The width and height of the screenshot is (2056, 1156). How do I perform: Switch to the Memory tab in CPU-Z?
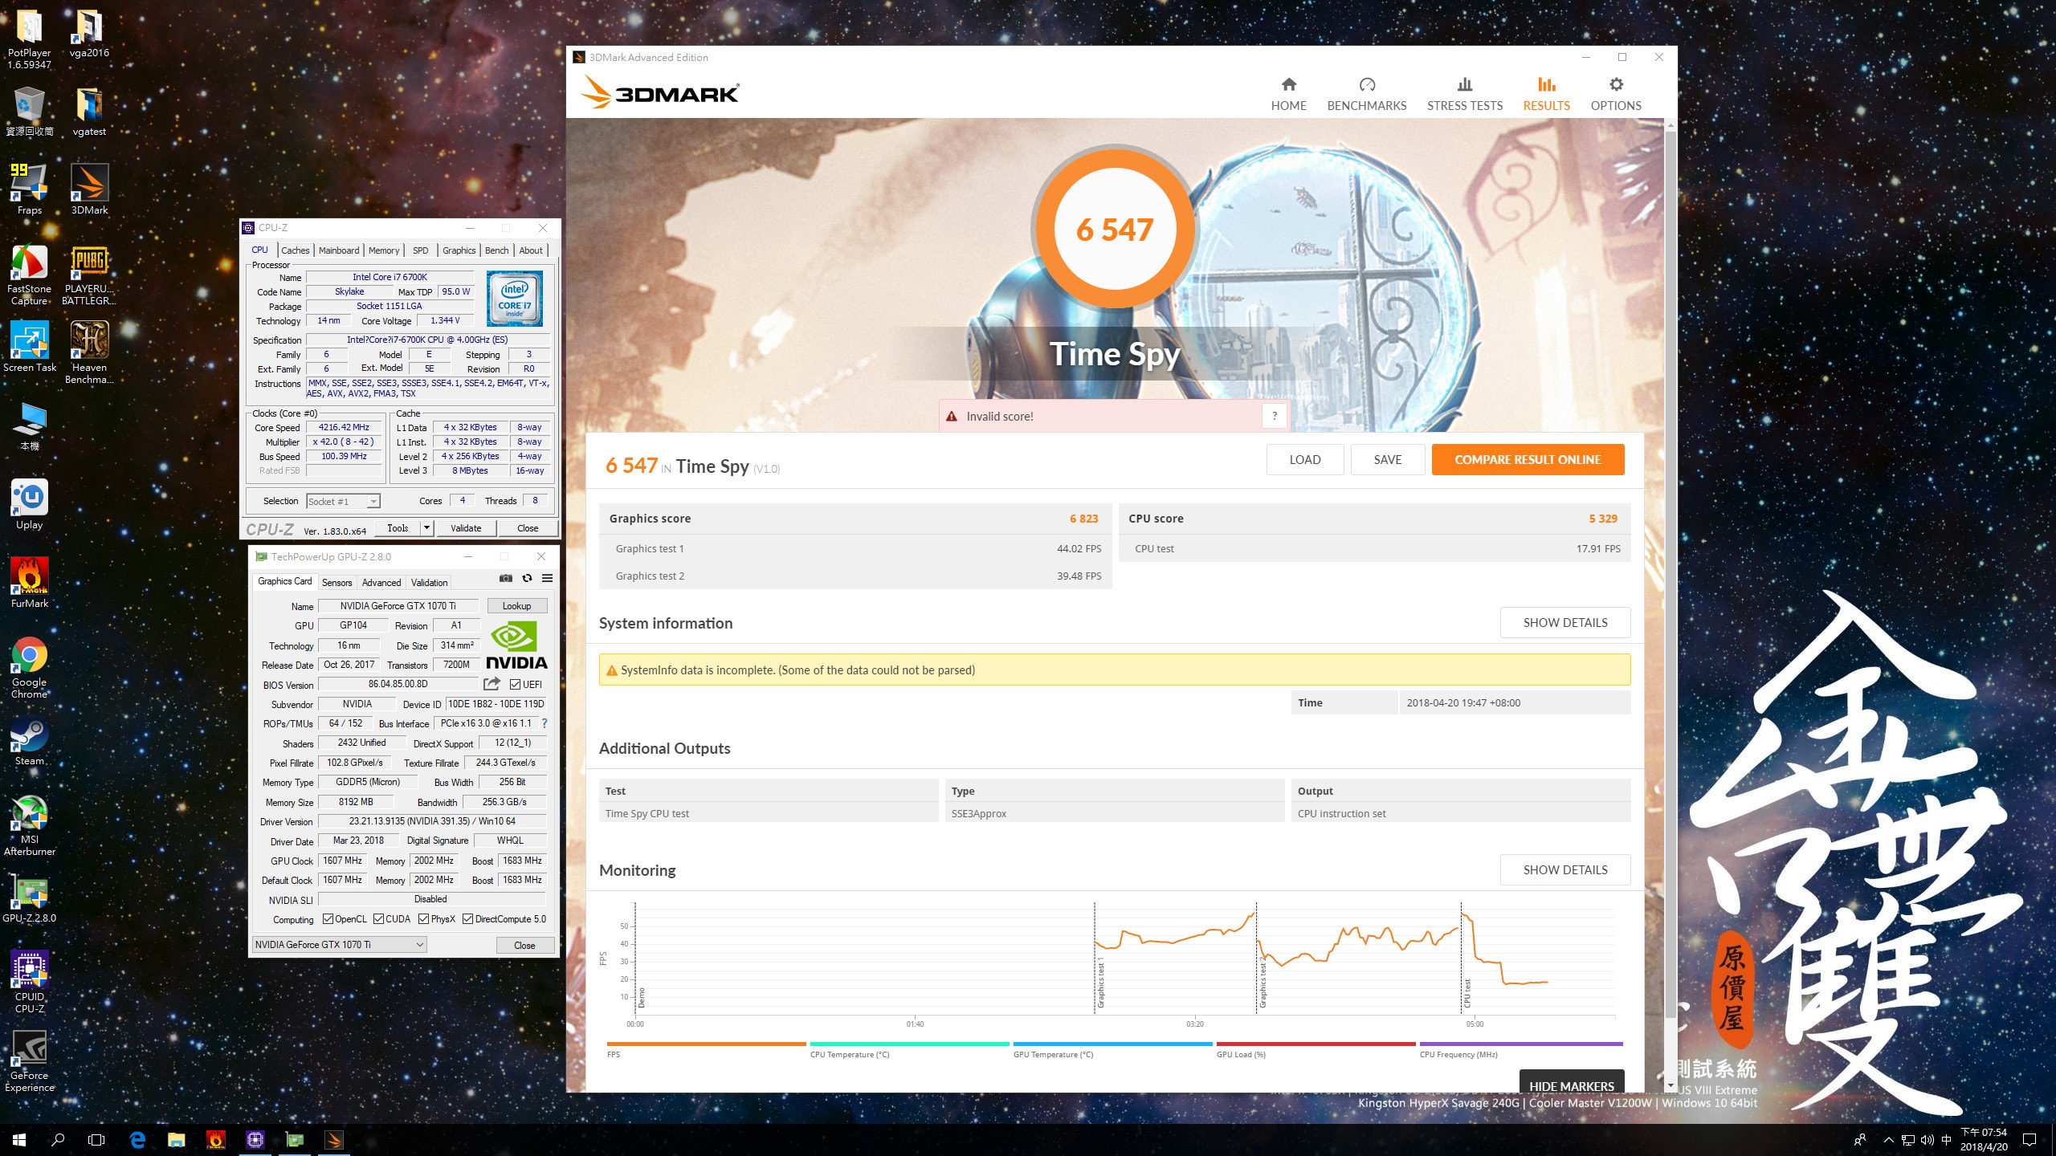coord(384,250)
